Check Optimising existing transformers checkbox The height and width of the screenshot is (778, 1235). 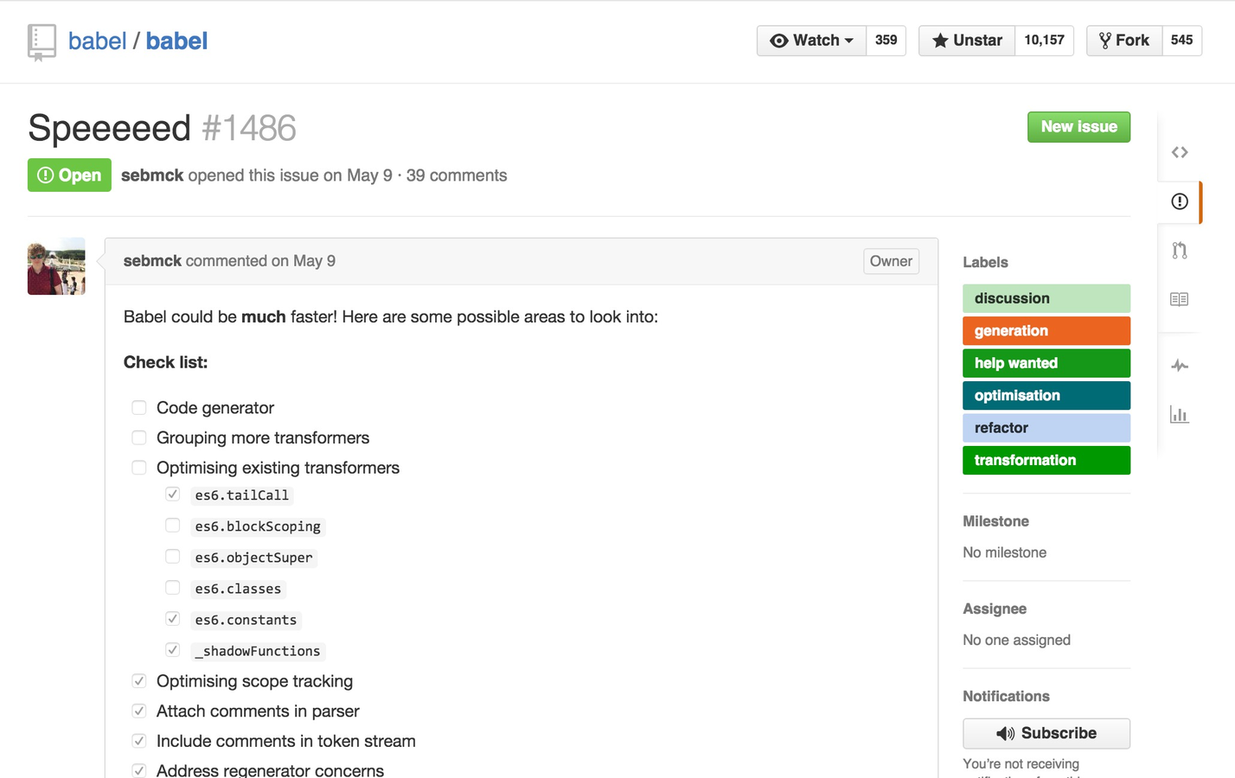[x=139, y=468]
